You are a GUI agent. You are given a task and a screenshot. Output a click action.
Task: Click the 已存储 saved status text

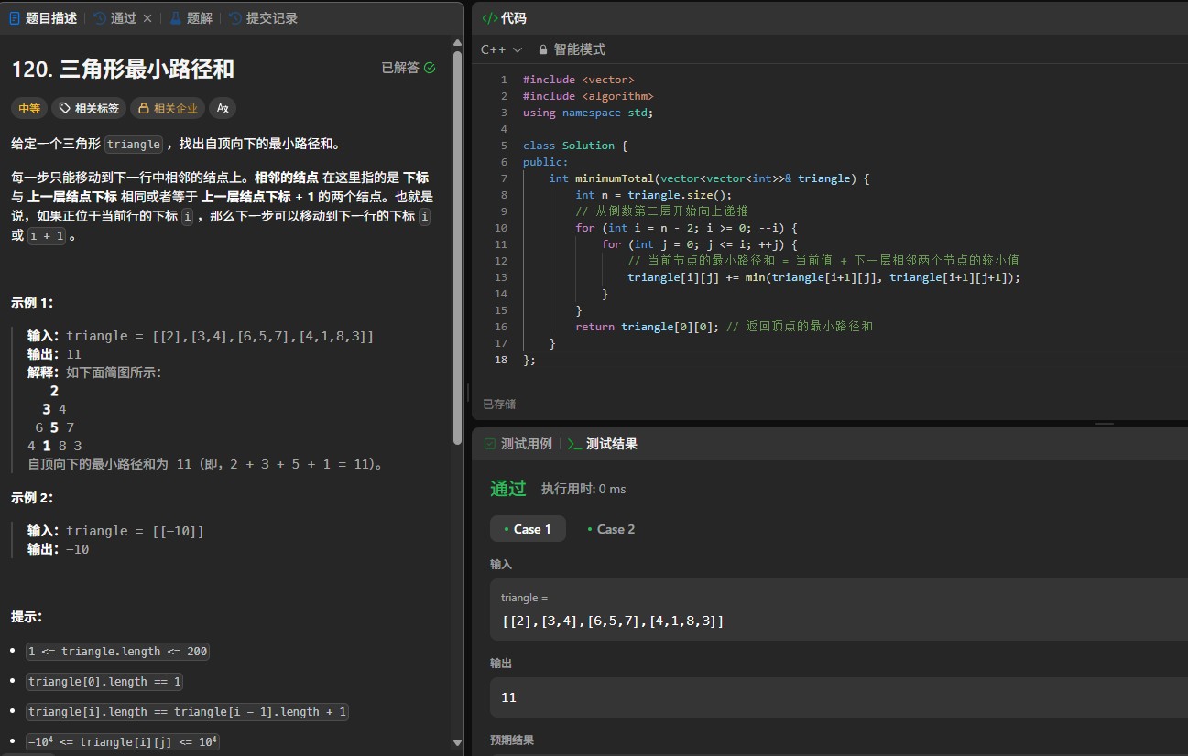point(499,404)
